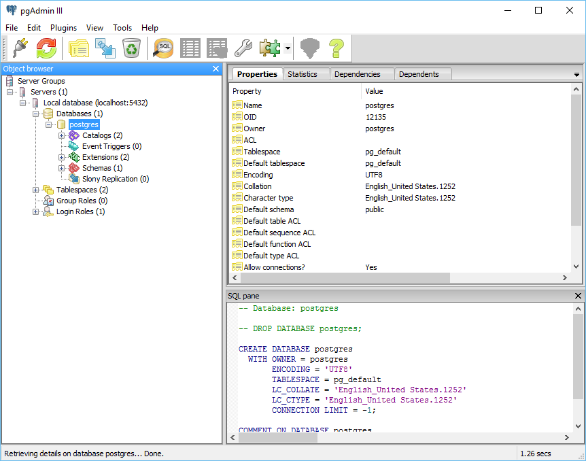586x461 pixels.
Task: Click the Value column header
Action: pyautogui.click(x=466, y=91)
